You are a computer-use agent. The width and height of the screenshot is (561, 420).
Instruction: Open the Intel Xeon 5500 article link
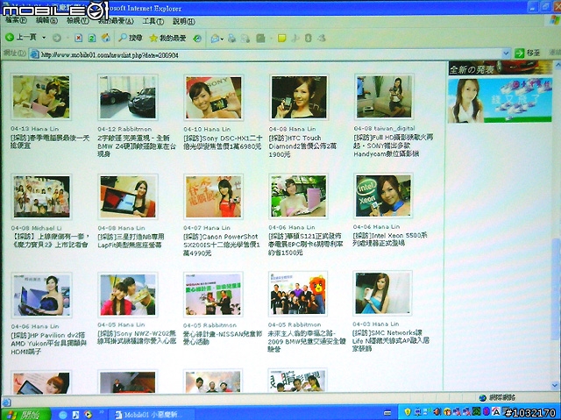click(x=389, y=239)
